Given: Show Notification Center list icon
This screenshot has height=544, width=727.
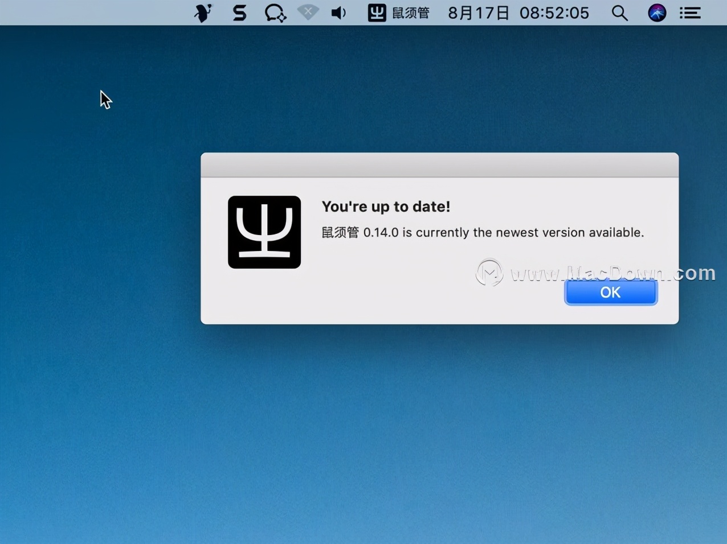Looking at the screenshot, I should [690, 13].
